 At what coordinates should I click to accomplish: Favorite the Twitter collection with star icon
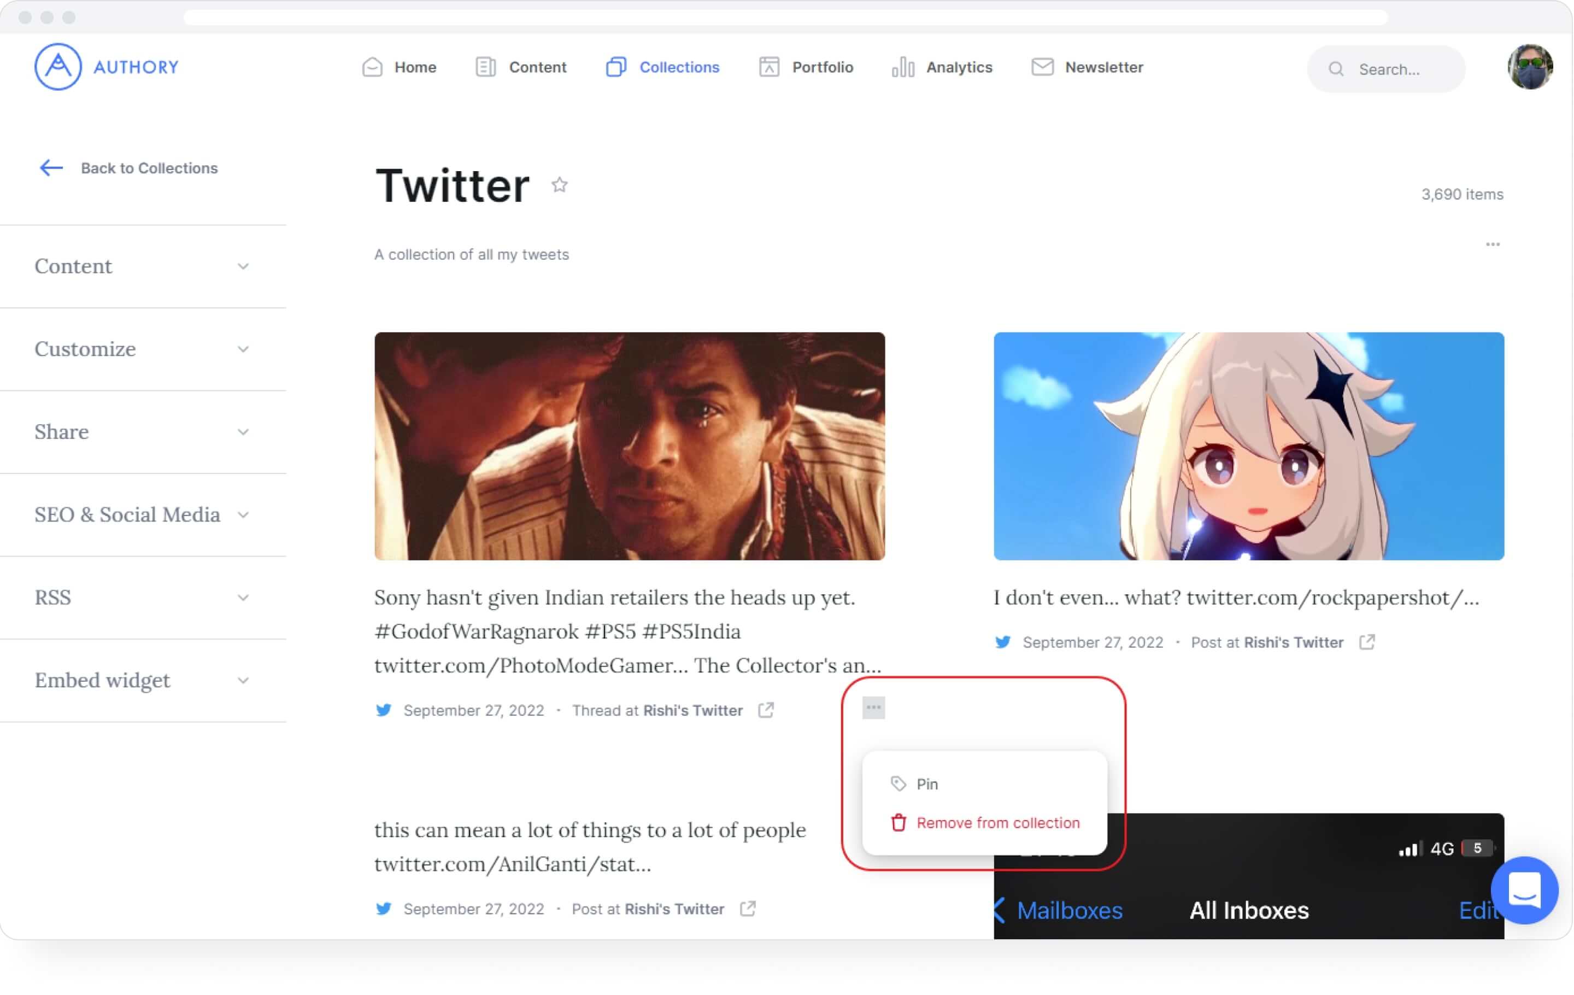coord(560,185)
